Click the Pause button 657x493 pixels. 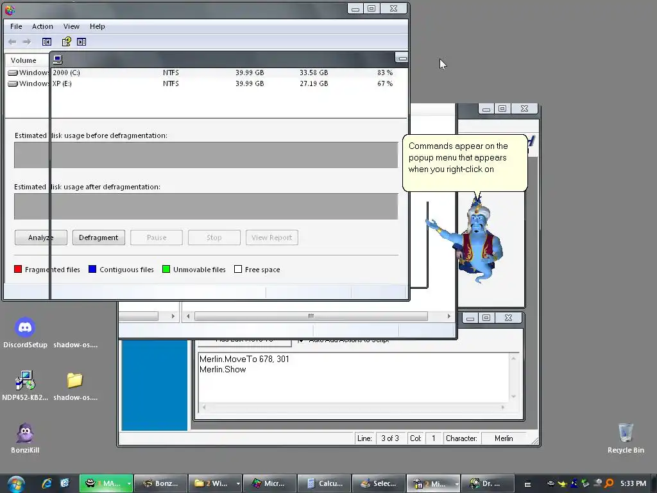(157, 238)
